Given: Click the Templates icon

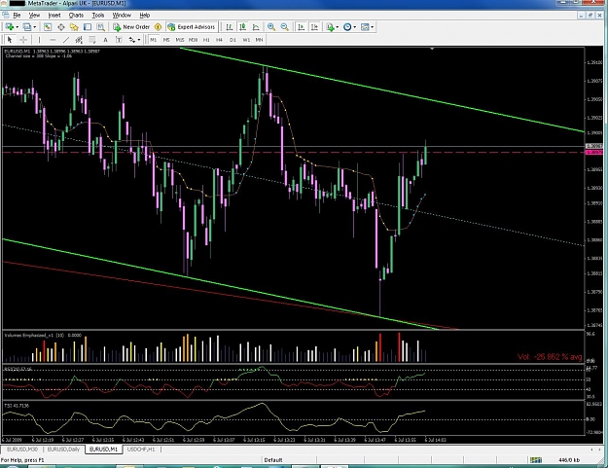Looking at the screenshot, I should coord(365,27).
